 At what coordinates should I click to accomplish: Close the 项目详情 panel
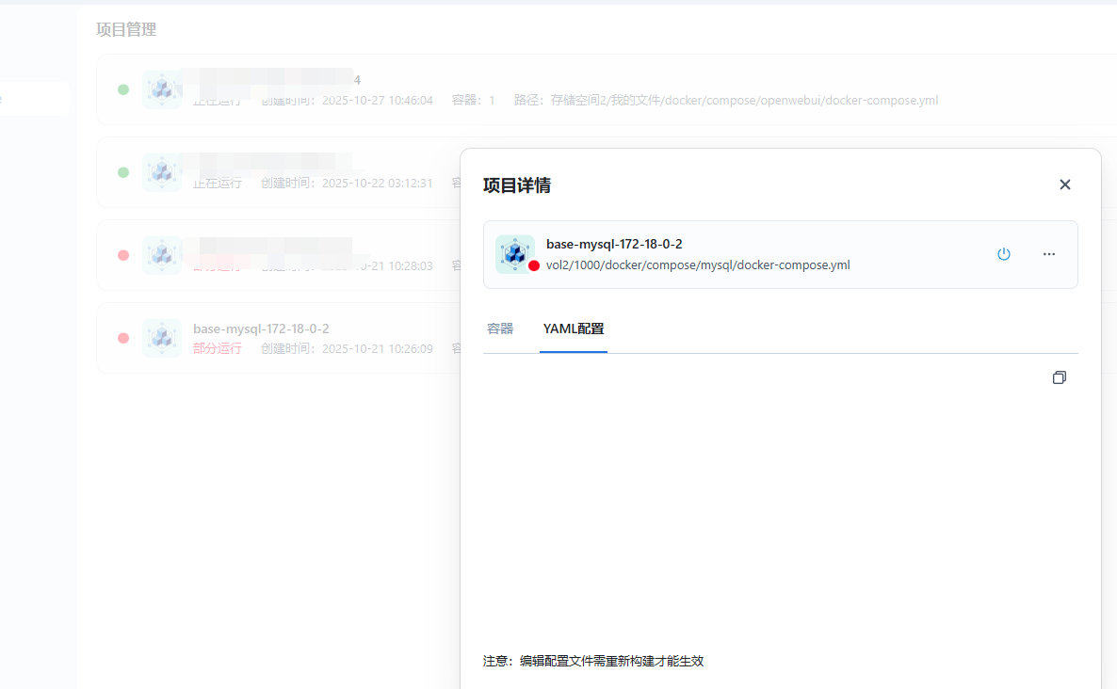(1065, 184)
